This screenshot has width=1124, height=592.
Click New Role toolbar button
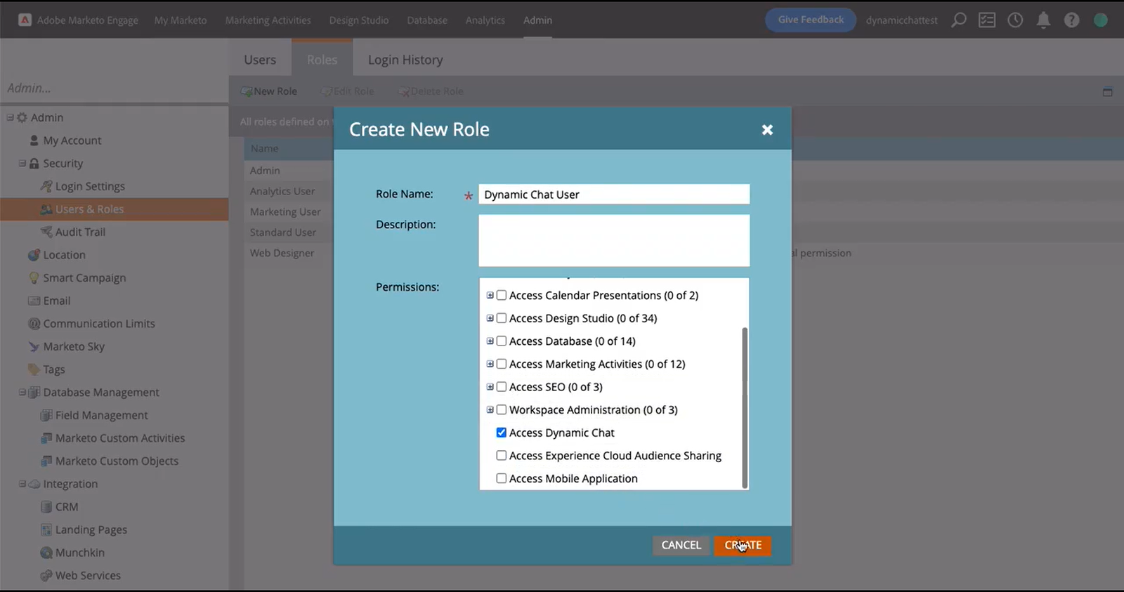269,91
